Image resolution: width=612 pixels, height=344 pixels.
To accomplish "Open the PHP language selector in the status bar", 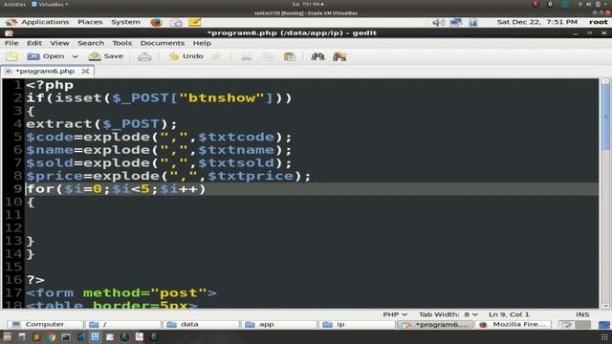I will pyautogui.click(x=395, y=314).
